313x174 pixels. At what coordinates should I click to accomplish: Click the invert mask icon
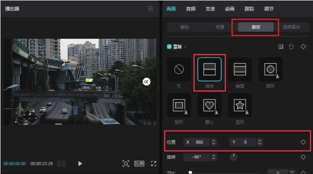point(281,47)
